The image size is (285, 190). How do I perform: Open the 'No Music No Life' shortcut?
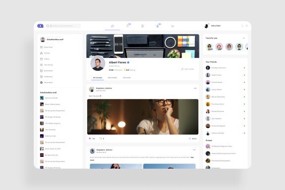tap(49, 155)
